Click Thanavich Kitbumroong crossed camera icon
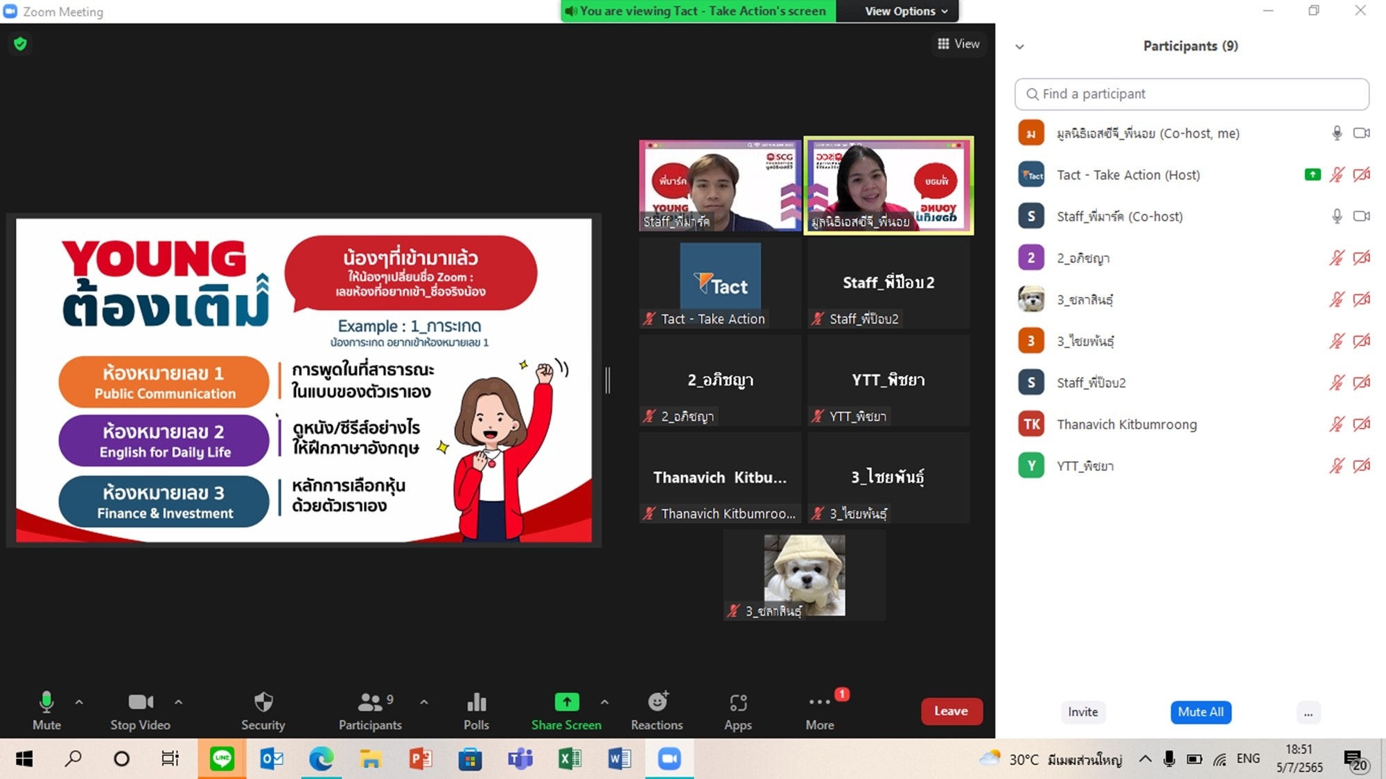The height and width of the screenshot is (779, 1386). [x=1362, y=424]
